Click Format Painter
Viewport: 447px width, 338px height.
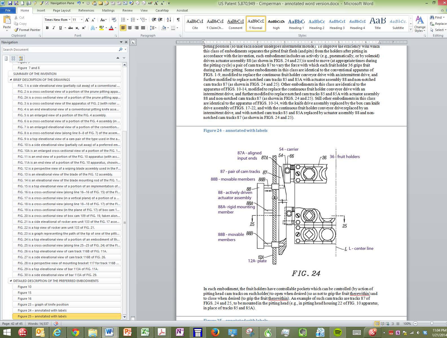(27, 30)
